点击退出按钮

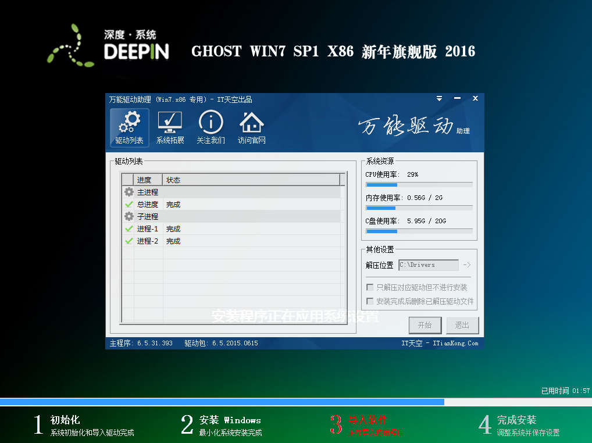coord(463,325)
